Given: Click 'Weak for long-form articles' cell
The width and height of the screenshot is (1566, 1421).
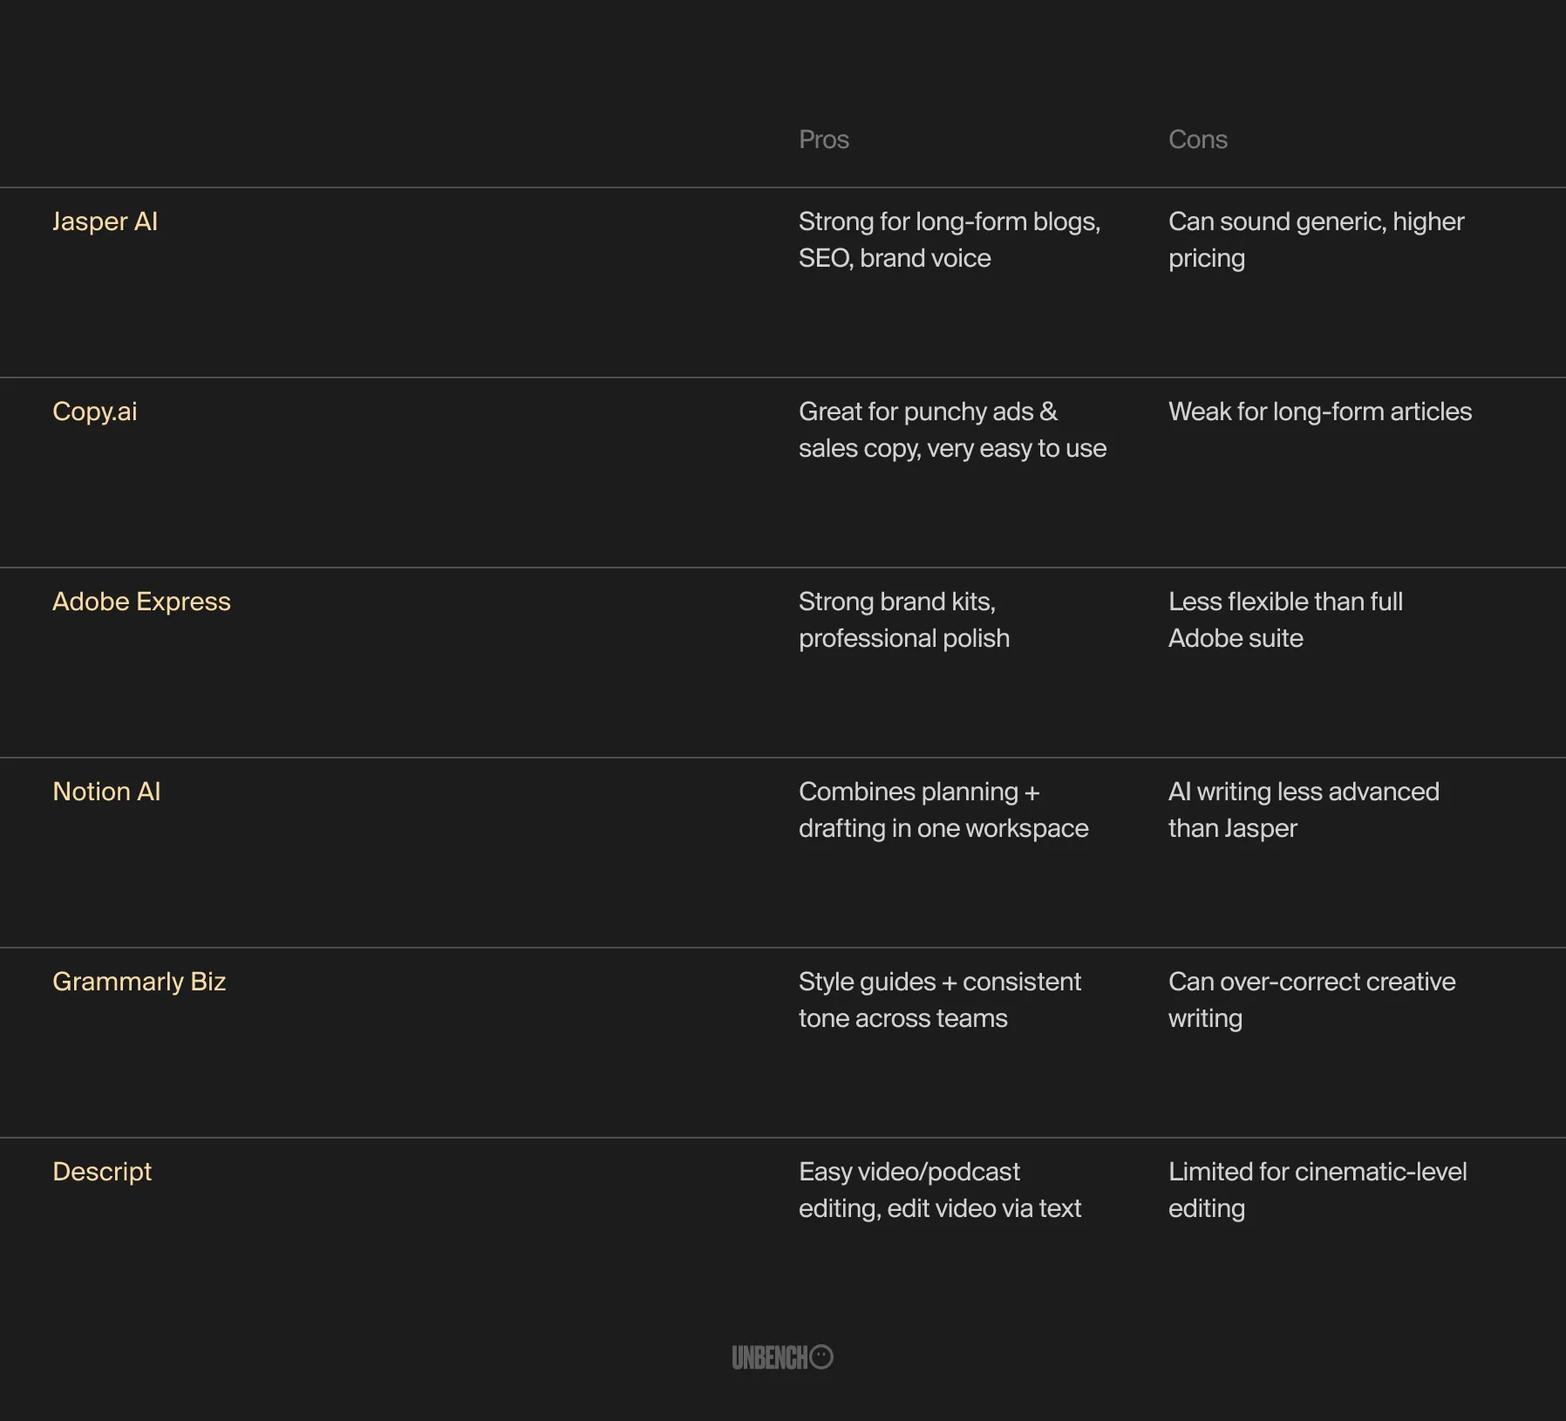Looking at the screenshot, I should 1320,411.
